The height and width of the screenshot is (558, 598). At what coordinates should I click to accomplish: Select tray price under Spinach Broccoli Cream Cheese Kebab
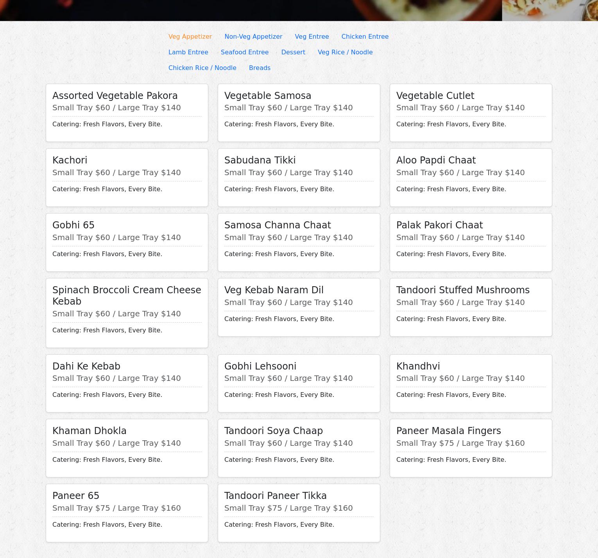pyautogui.click(x=116, y=314)
